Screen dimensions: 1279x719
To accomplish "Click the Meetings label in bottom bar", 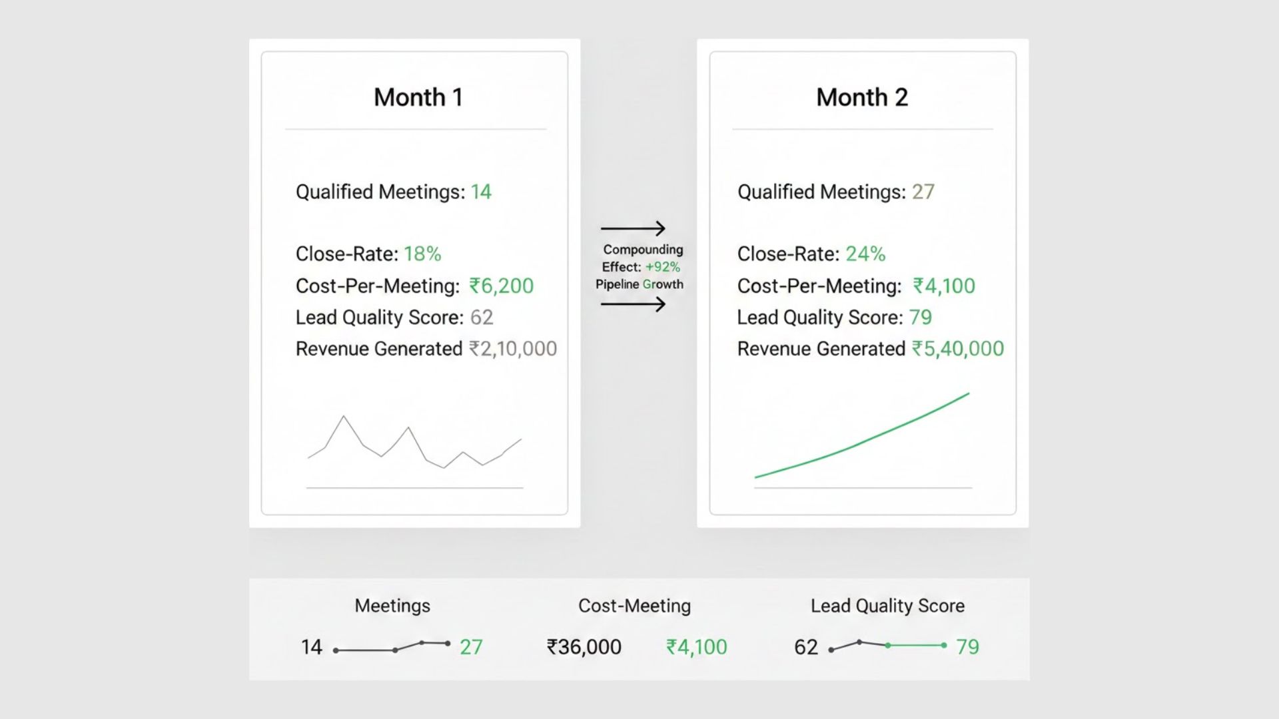I will [x=392, y=605].
